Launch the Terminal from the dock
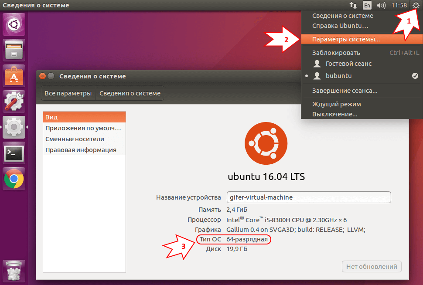Viewport: 423px width, 285px height. point(14,153)
